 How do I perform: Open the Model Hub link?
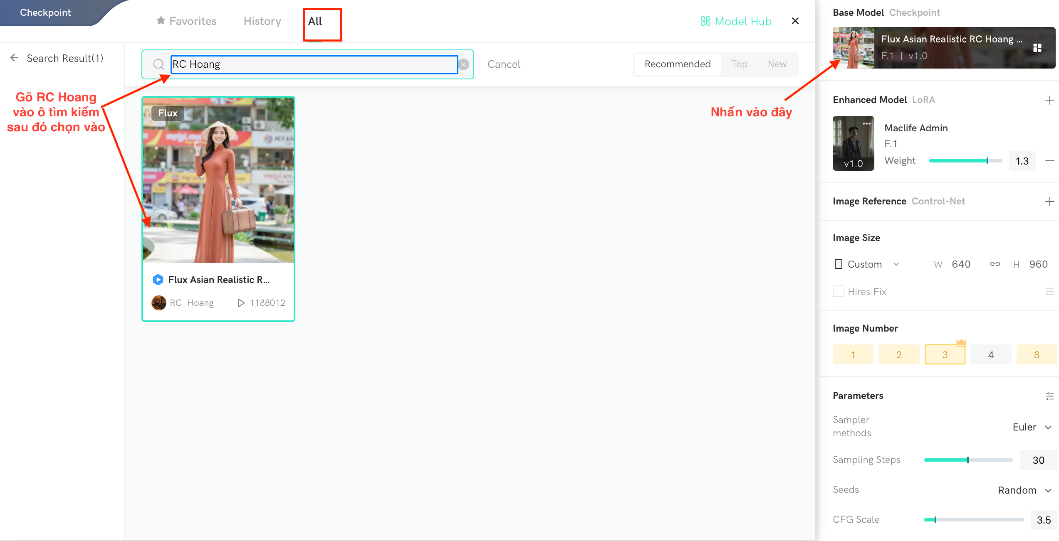click(x=736, y=21)
